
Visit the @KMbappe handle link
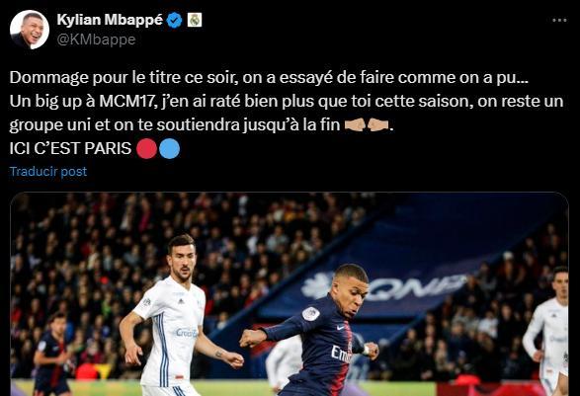(96, 40)
